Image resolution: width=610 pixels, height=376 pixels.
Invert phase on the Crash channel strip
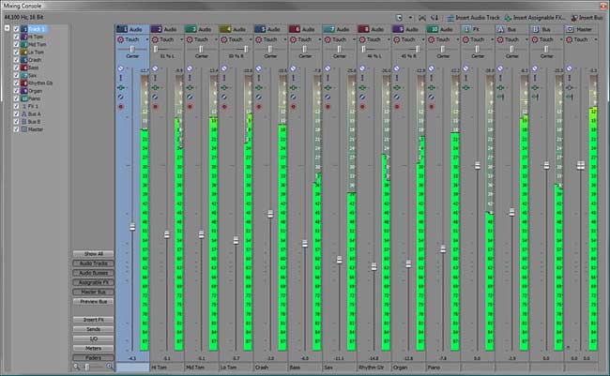click(259, 97)
